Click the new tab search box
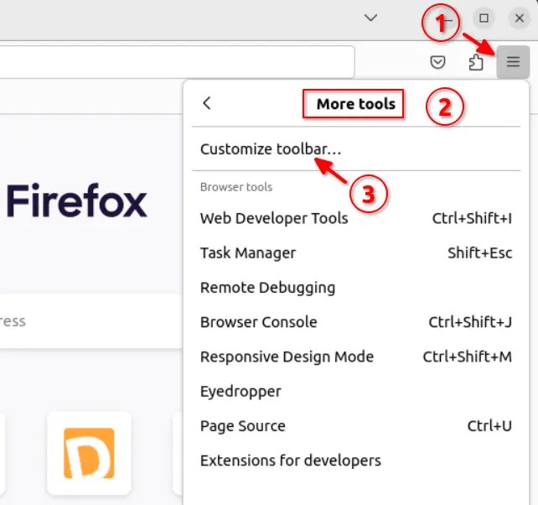This screenshot has width=538, height=505. 91,321
